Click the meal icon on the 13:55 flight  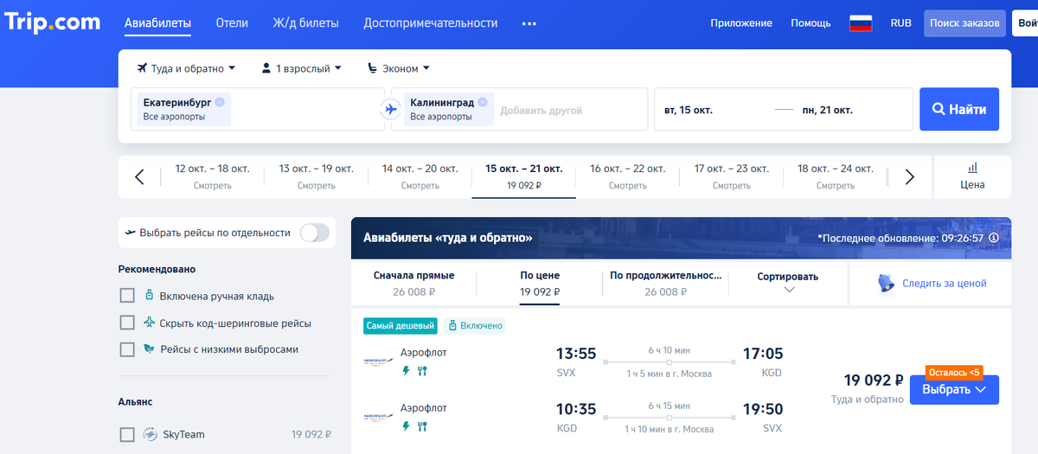click(422, 371)
